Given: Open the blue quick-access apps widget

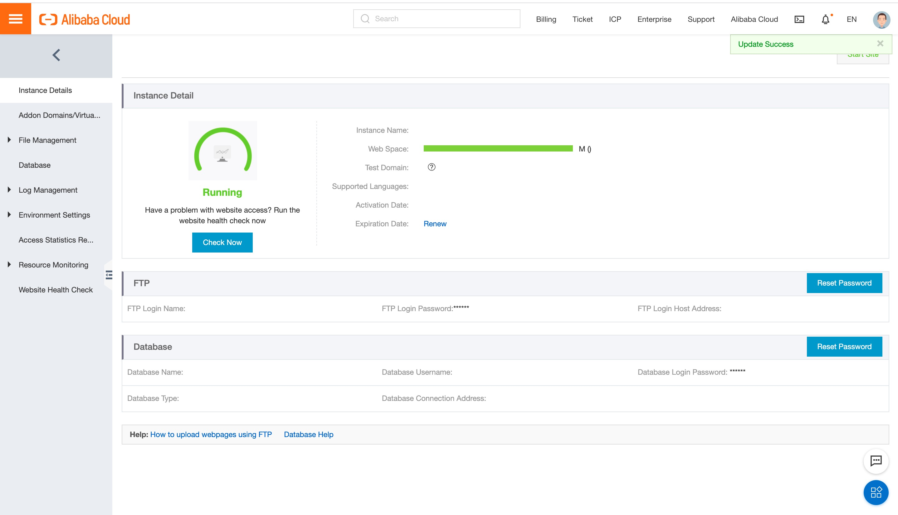Looking at the screenshot, I should pyautogui.click(x=876, y=492).
